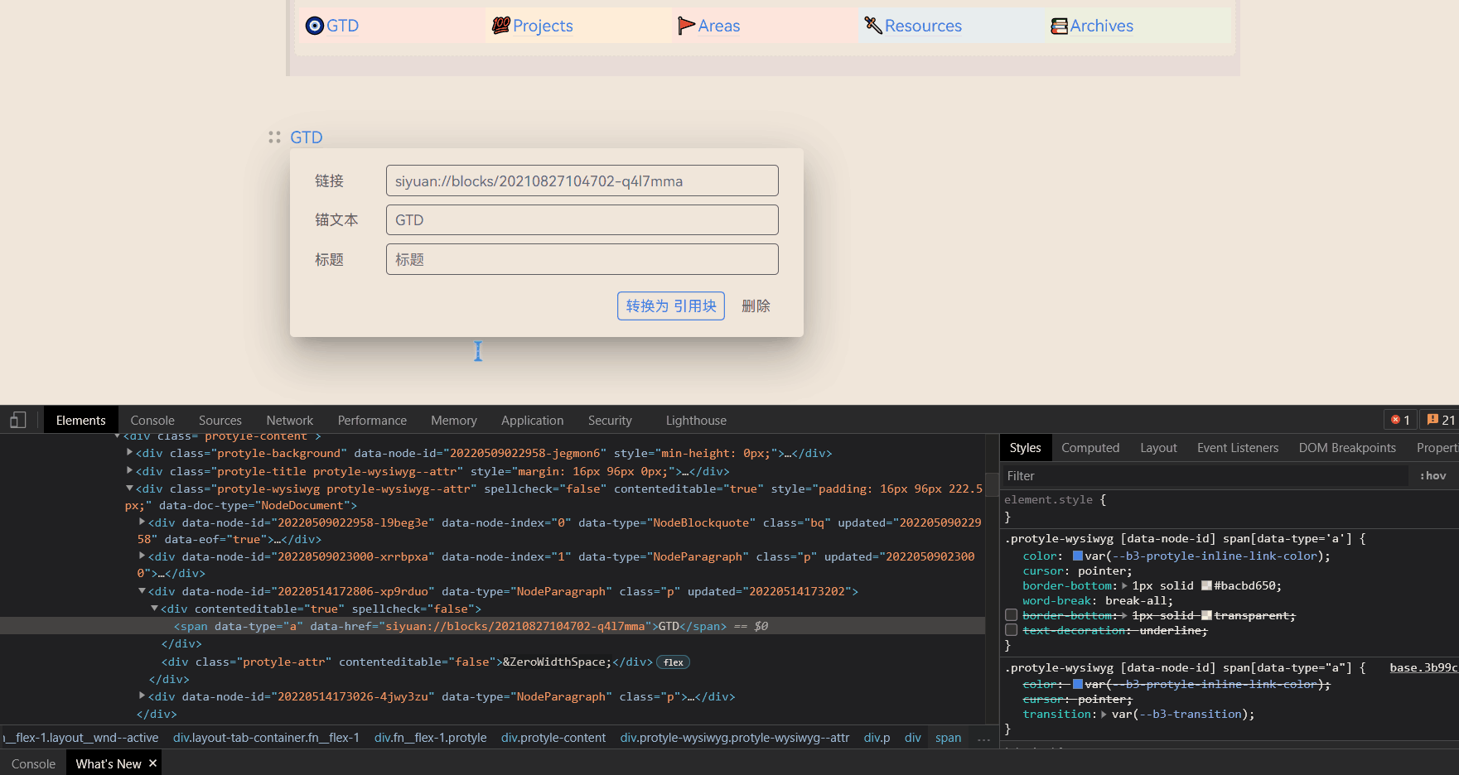Click the Areas red flag icon
This screenshot has width=1459, height=775.
tap(686, 26)
